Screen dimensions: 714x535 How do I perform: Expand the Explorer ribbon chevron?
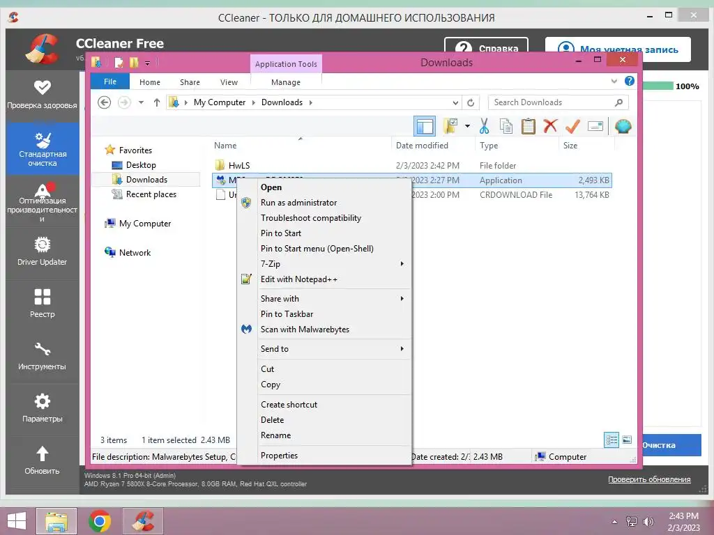pyautogui.click(x=614, y=81)
